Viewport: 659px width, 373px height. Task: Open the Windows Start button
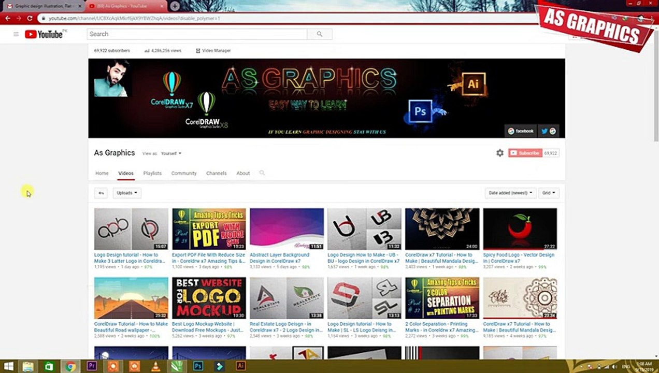8,366
